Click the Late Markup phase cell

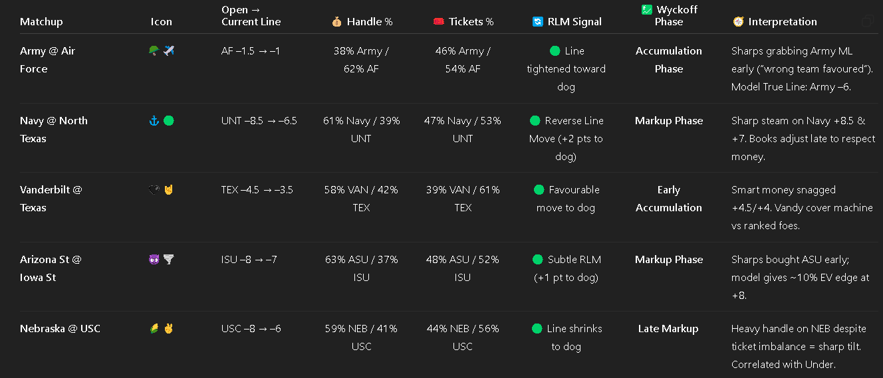[668, 329]
